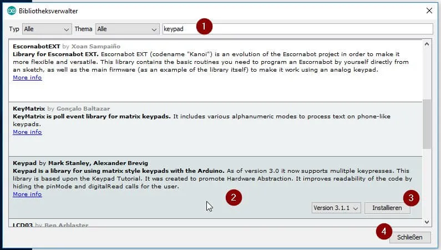
Task: Click the scrollbar down arrow
Action: pos(427,222)
